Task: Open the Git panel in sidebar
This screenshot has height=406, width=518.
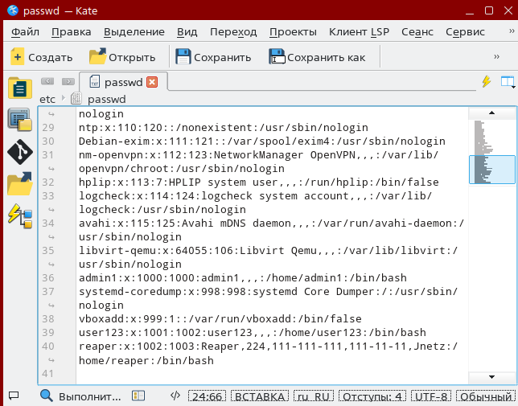Action: point(20,152)
